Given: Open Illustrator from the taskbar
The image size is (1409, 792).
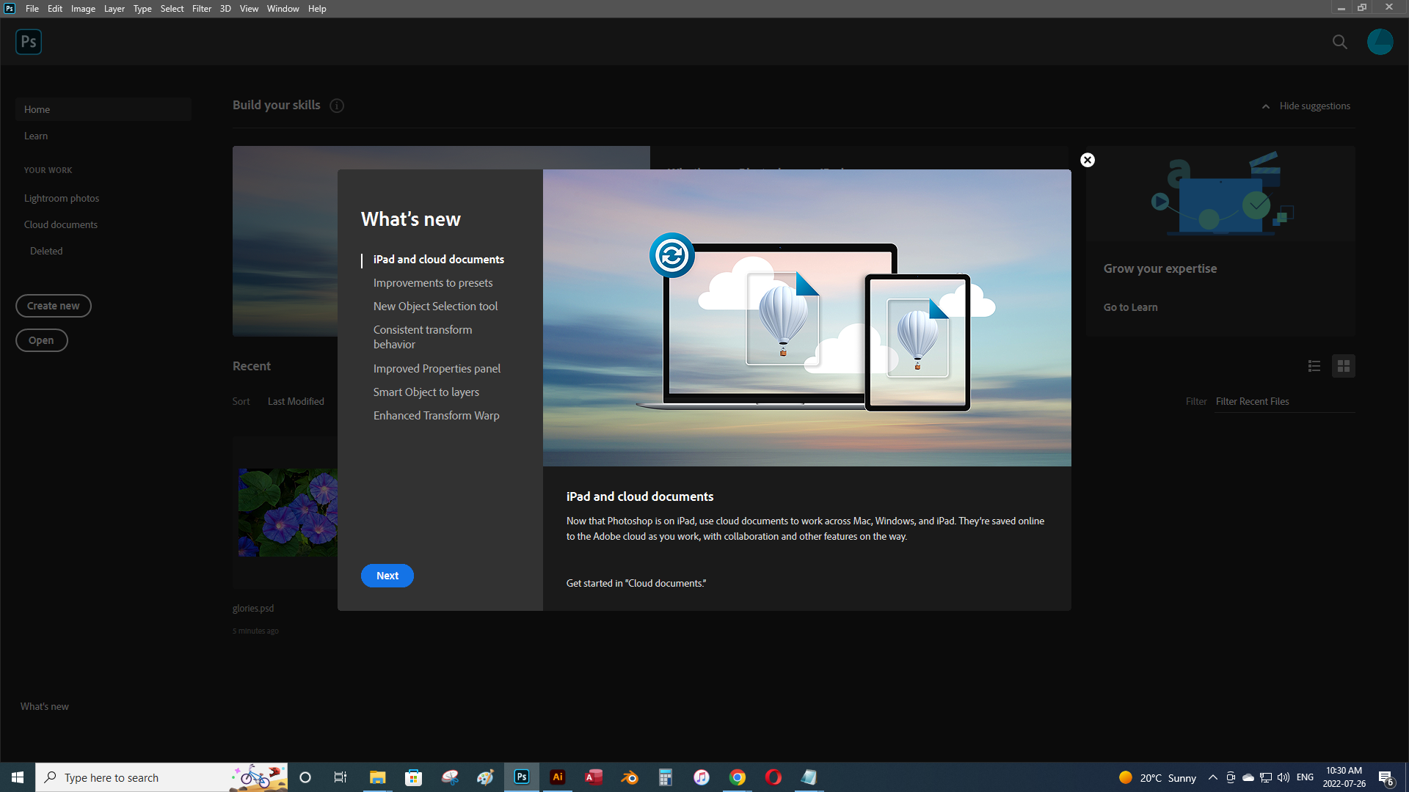Looking at the screenshot, I should [x=558, y=777].
